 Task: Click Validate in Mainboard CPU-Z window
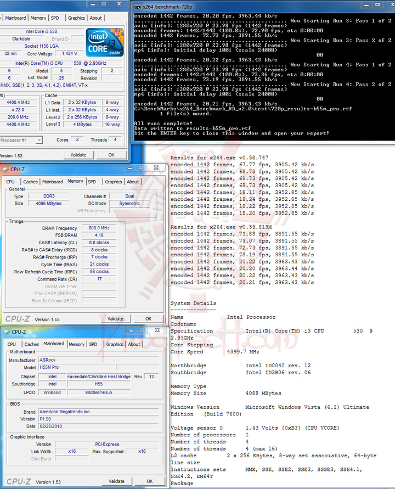click(x=117, y=481)
